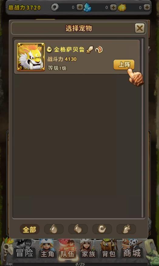Click the 上阵 button for 金格萨贝鲁
Viewport: 159px width, 266px height.
pyautogui.click(x=124, y=65)
